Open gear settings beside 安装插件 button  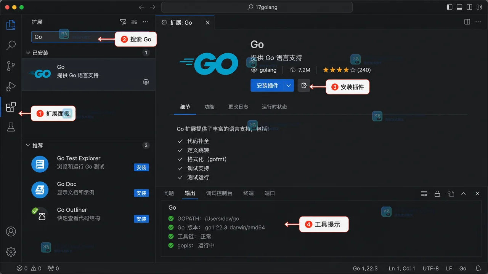click(303, 86)
